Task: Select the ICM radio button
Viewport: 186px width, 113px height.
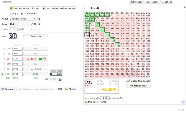Action: pyautogui.click(x=22, y=14)
